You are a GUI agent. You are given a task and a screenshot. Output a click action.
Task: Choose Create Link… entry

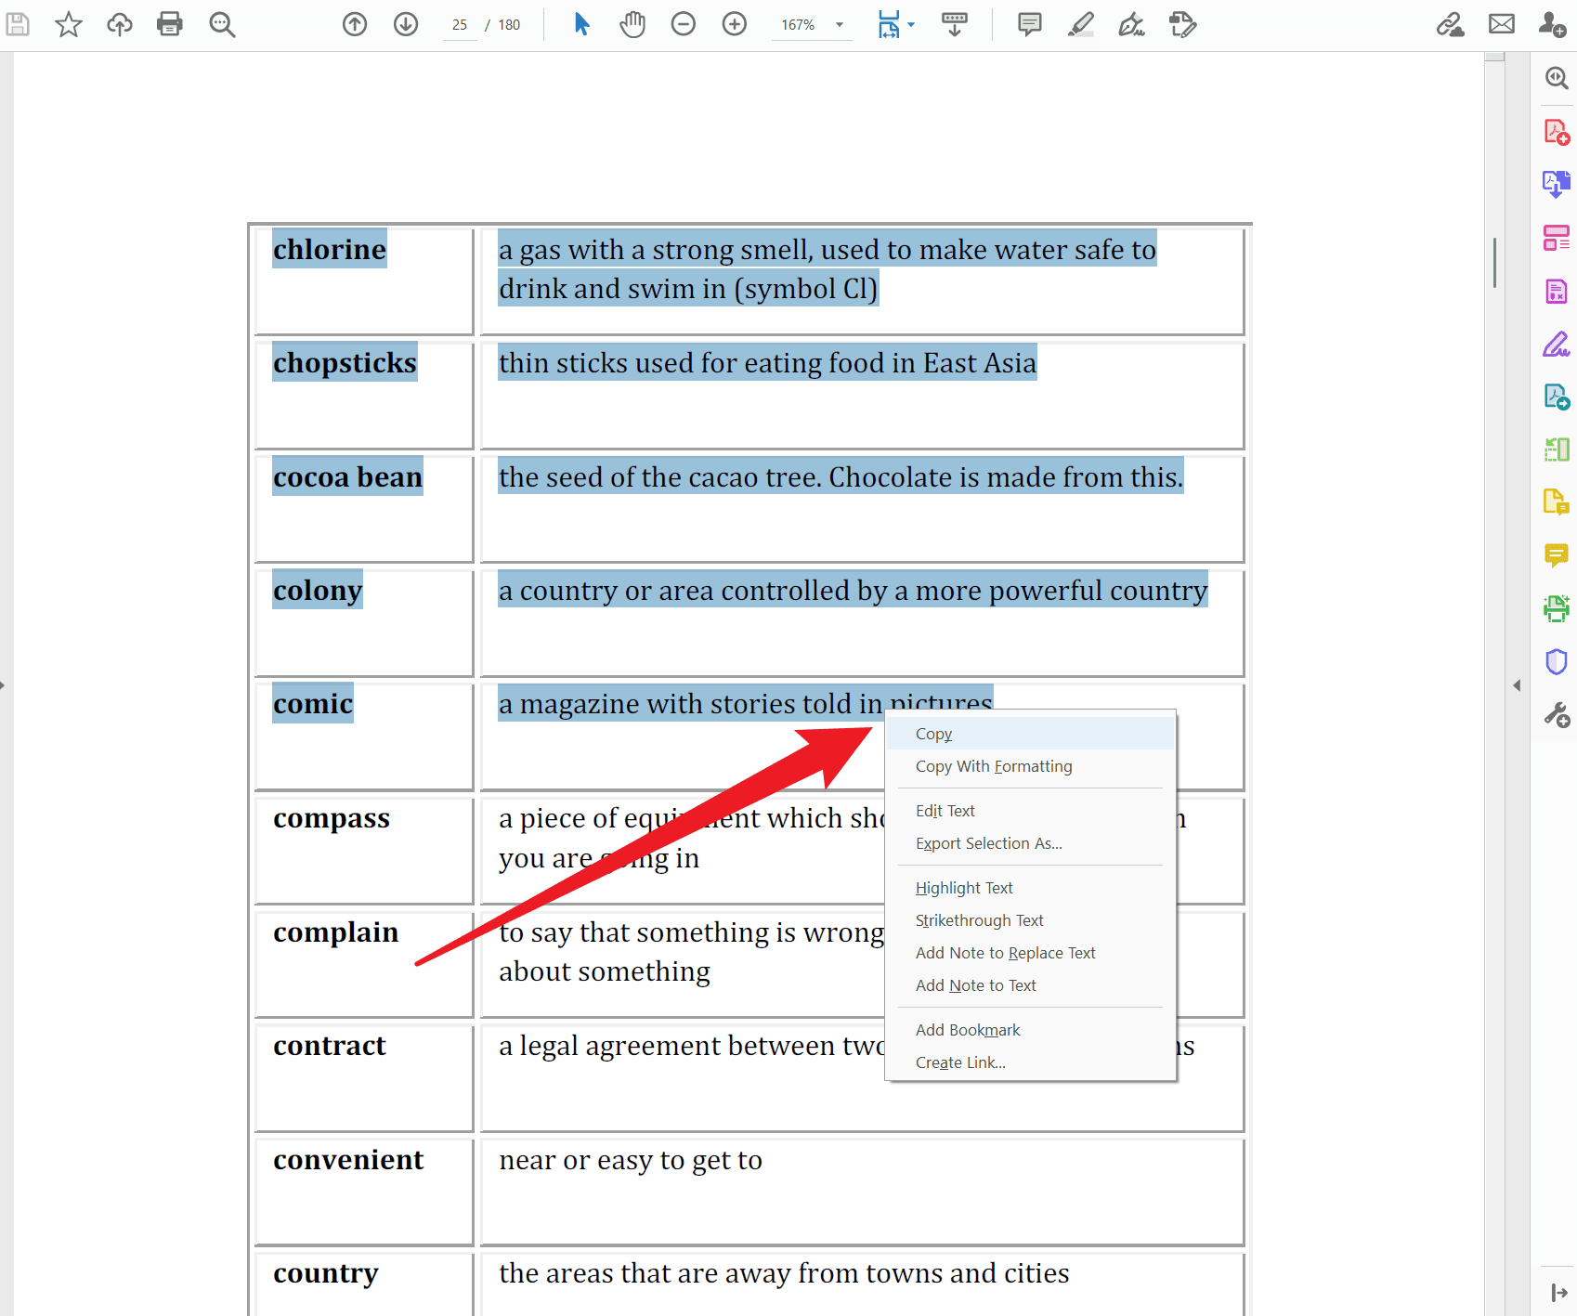click(1031, 1062)
